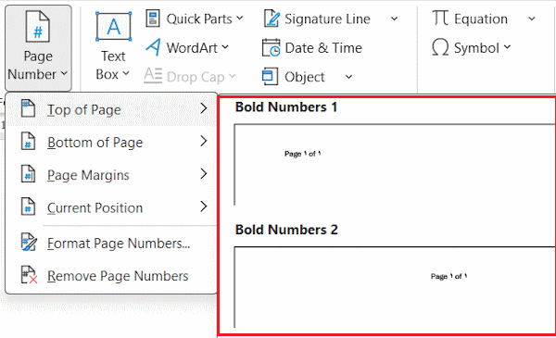Click the Signature Line icon
The image size is (556, 338).
pos(272,19)
